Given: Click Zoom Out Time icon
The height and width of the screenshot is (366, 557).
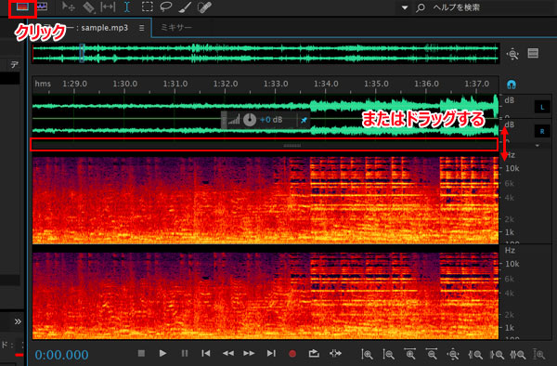Looking at the screenshot, I should tap(432, 354).
